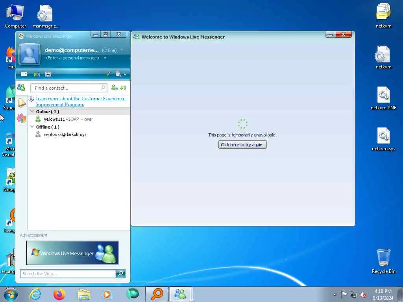Select the Computer desktop icon
The width and height of the screenshot is (403, 302).
pyautogui.click(x=15, y=16)
